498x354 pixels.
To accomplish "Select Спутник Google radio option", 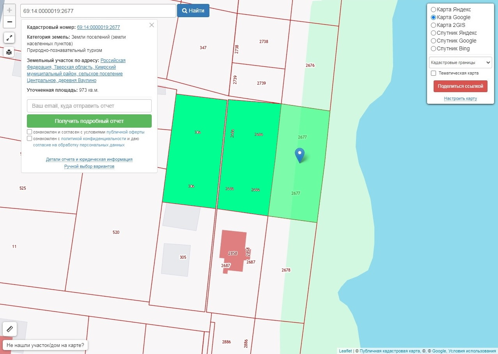I will 433,41.
